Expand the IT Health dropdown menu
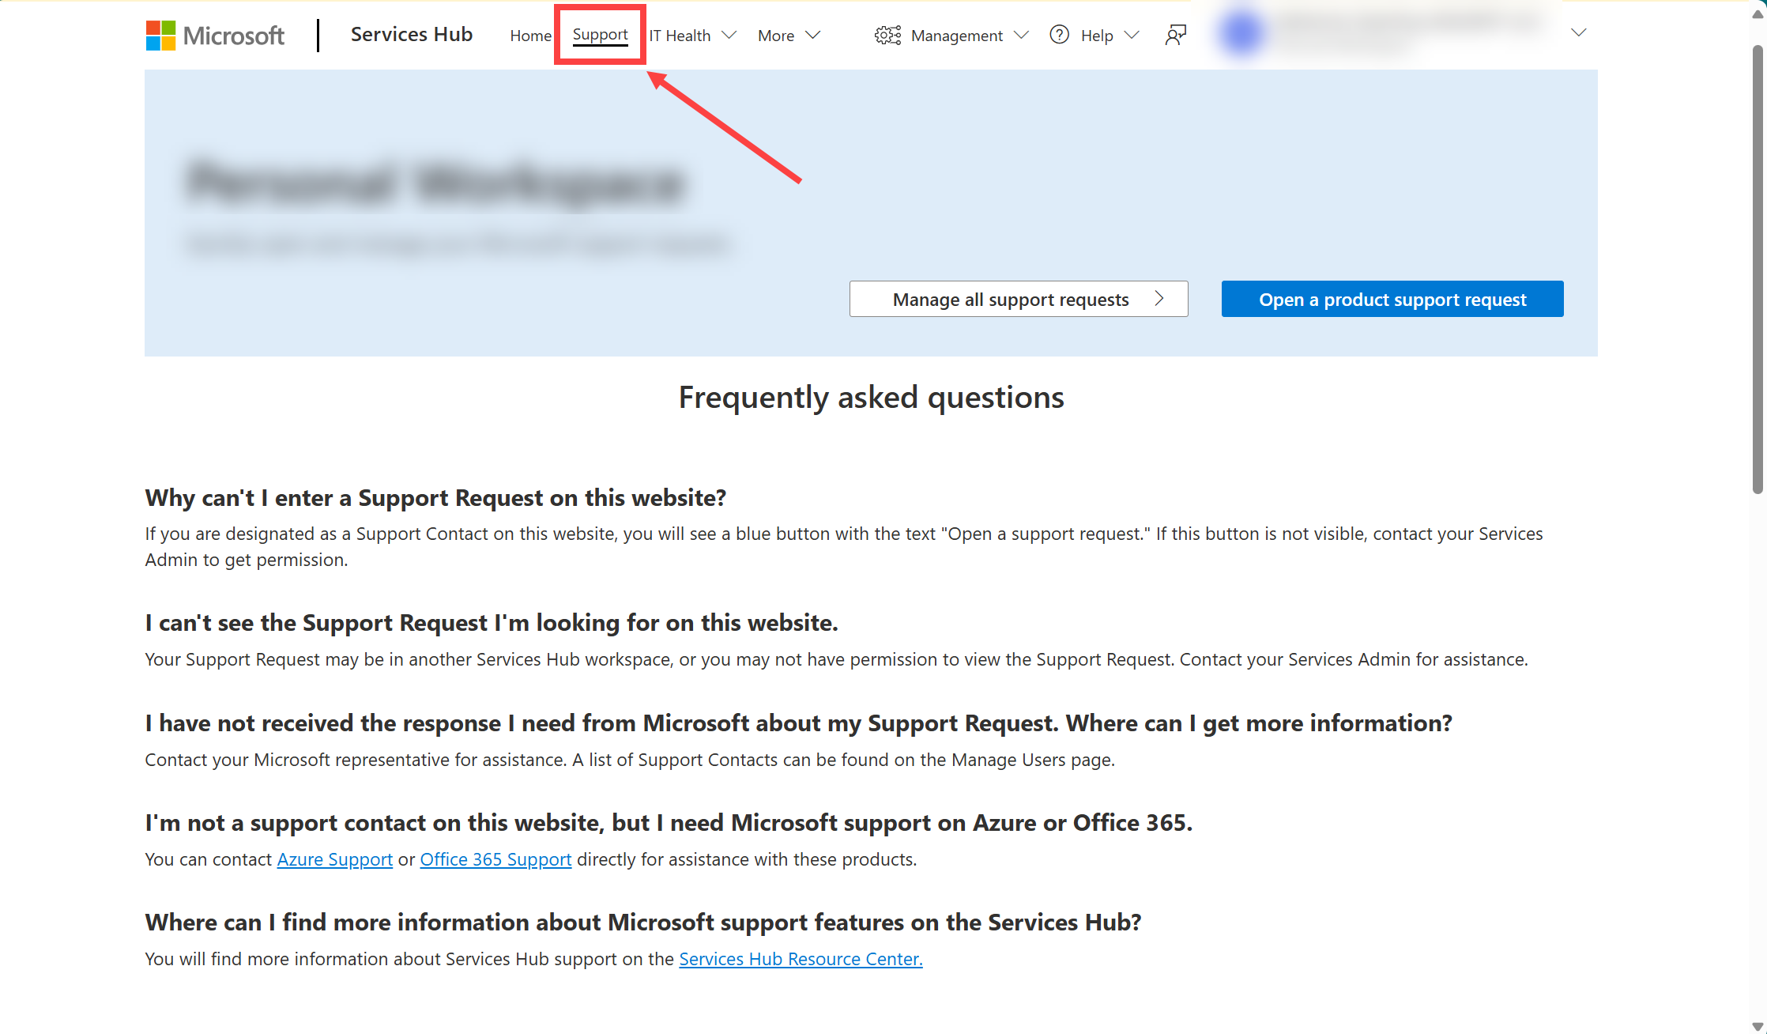Image resolution: width=1767 pixels, height=1034 pixels. click(x=693, y=35)
